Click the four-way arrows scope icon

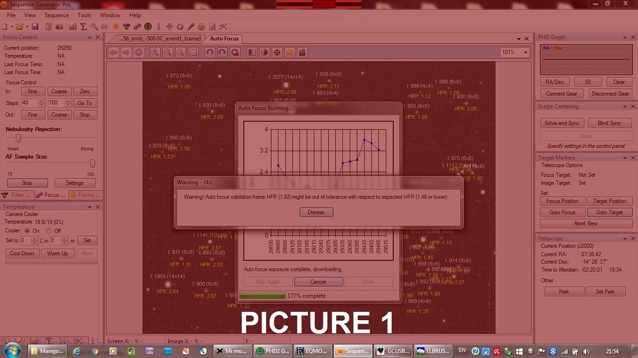[x=169, y=26]
